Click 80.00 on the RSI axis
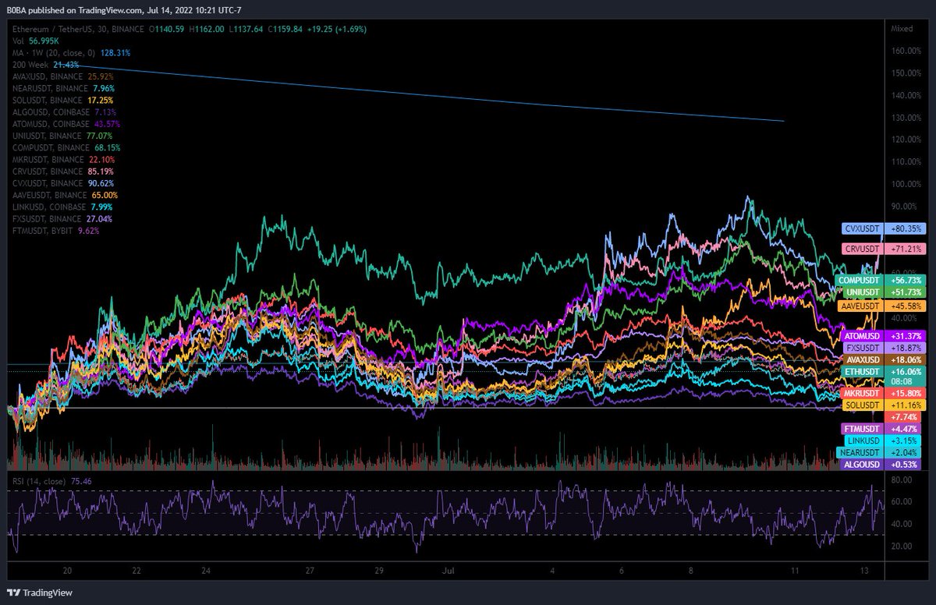 tap(901, 480)
